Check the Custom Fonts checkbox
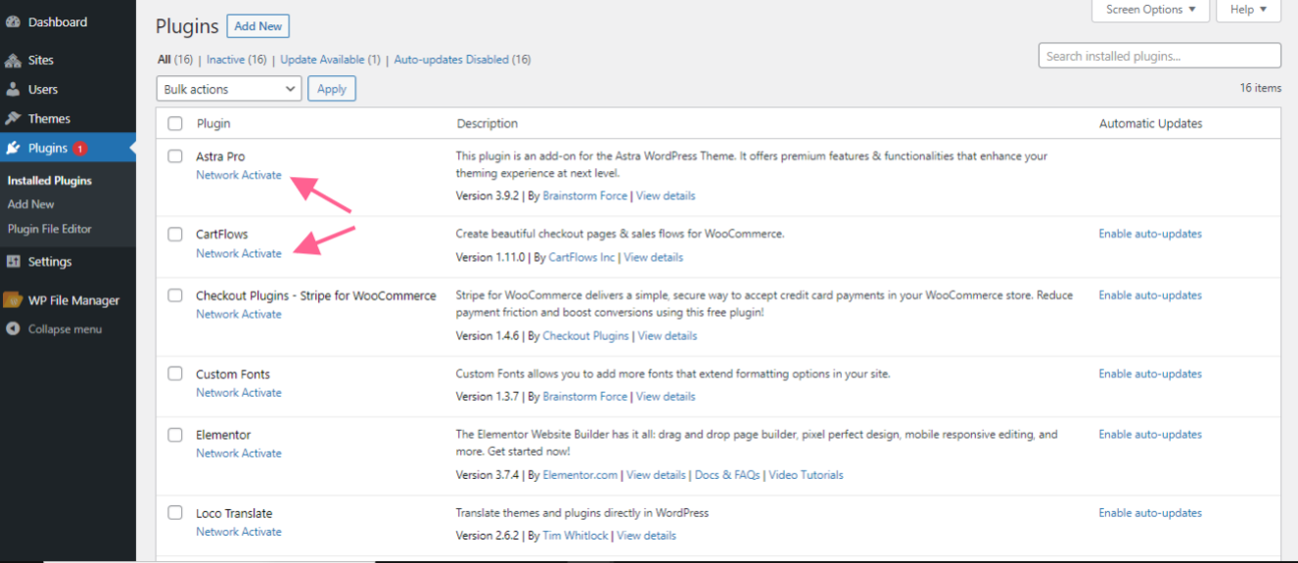The height and width of the screenshot is (563, 1298). click(x=175, y=374)
